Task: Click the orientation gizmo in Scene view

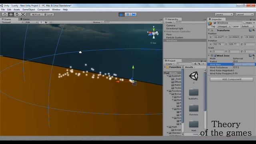Action: pos(154,33)
